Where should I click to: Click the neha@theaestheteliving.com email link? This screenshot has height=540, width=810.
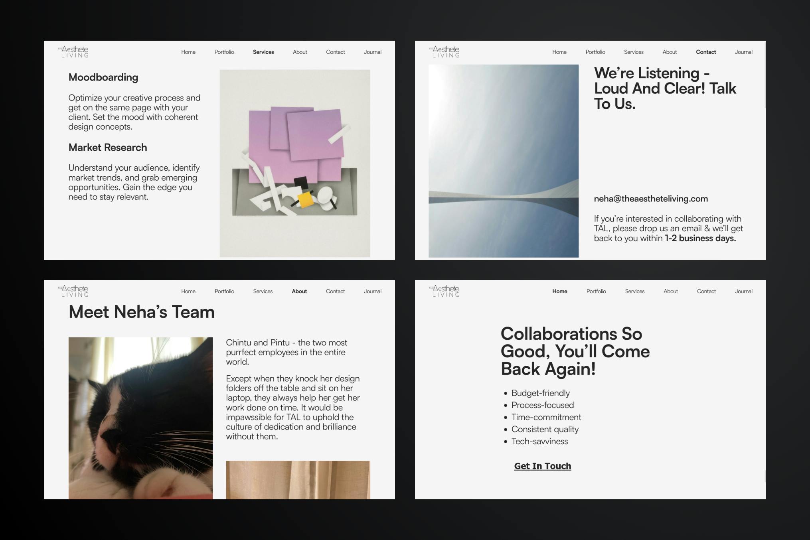point(651,199)
